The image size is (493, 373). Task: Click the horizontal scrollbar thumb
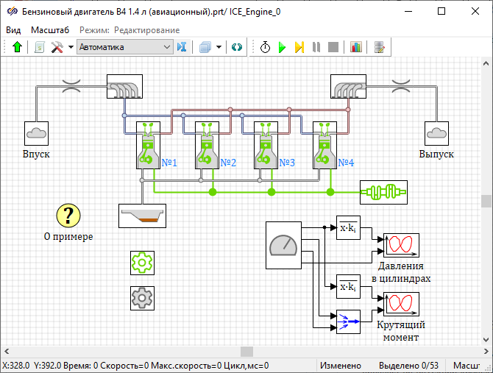pyautogui.click(x=247, y=351)
